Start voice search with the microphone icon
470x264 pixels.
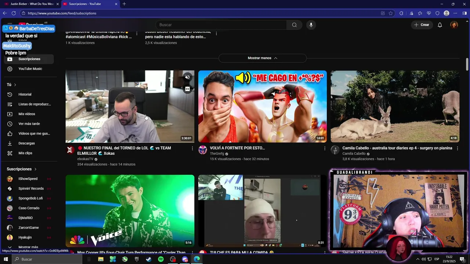tap(311, 25)
